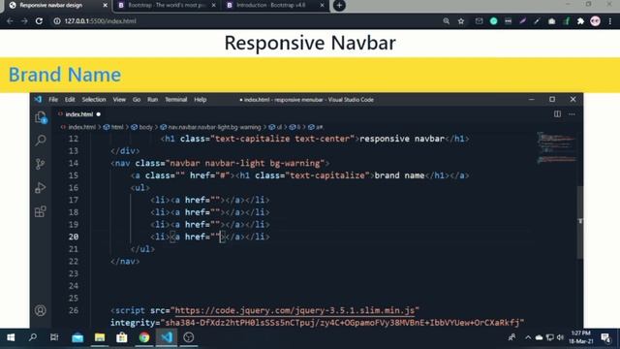
Task: Open Task View on the taskbar
Action: [54, 337]
